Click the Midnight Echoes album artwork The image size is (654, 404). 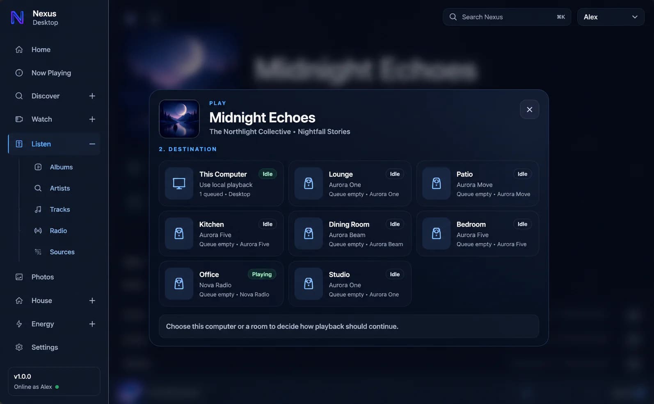pos(179,119)
